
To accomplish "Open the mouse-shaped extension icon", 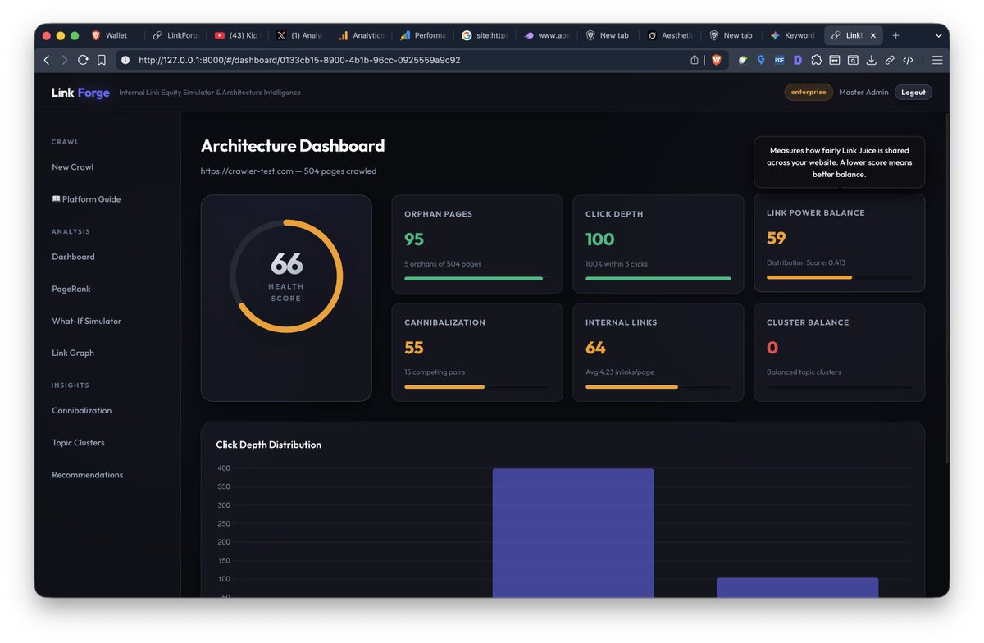I will click(743, 60).
